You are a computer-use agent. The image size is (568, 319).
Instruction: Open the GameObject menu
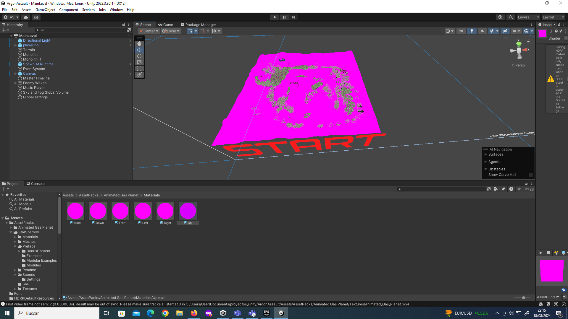pyautogui.click(x=45, y=9)
